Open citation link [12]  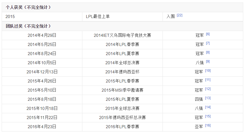point(208,89)
